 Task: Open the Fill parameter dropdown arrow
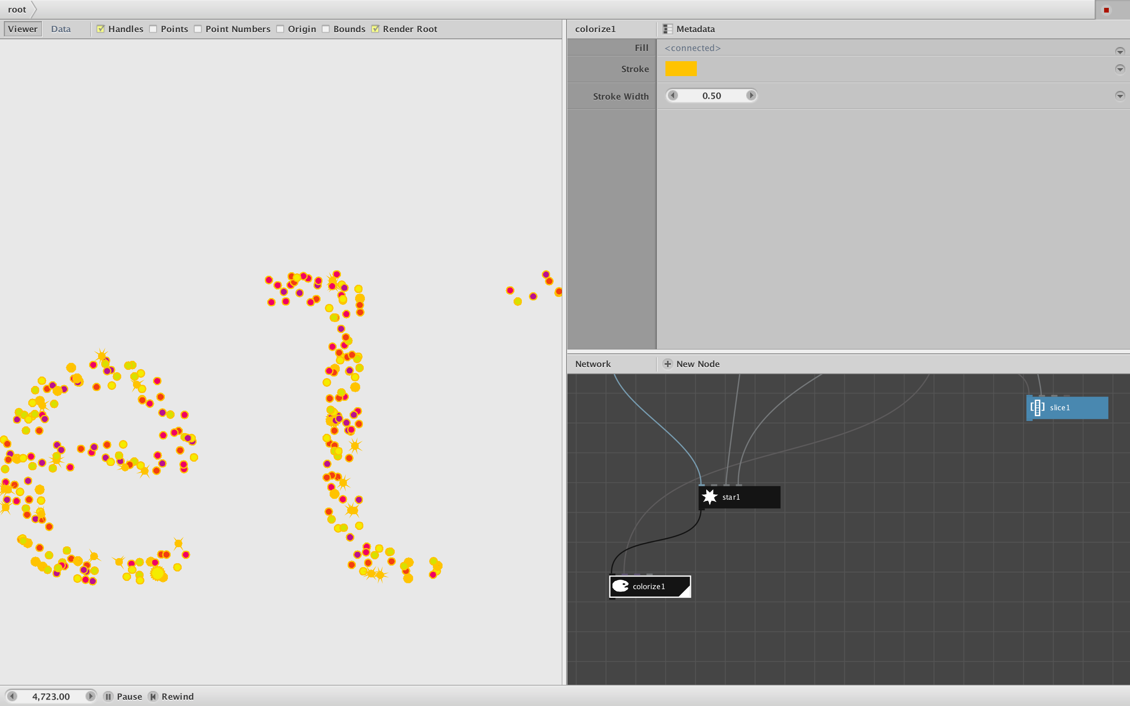[x=1120, y=51]
